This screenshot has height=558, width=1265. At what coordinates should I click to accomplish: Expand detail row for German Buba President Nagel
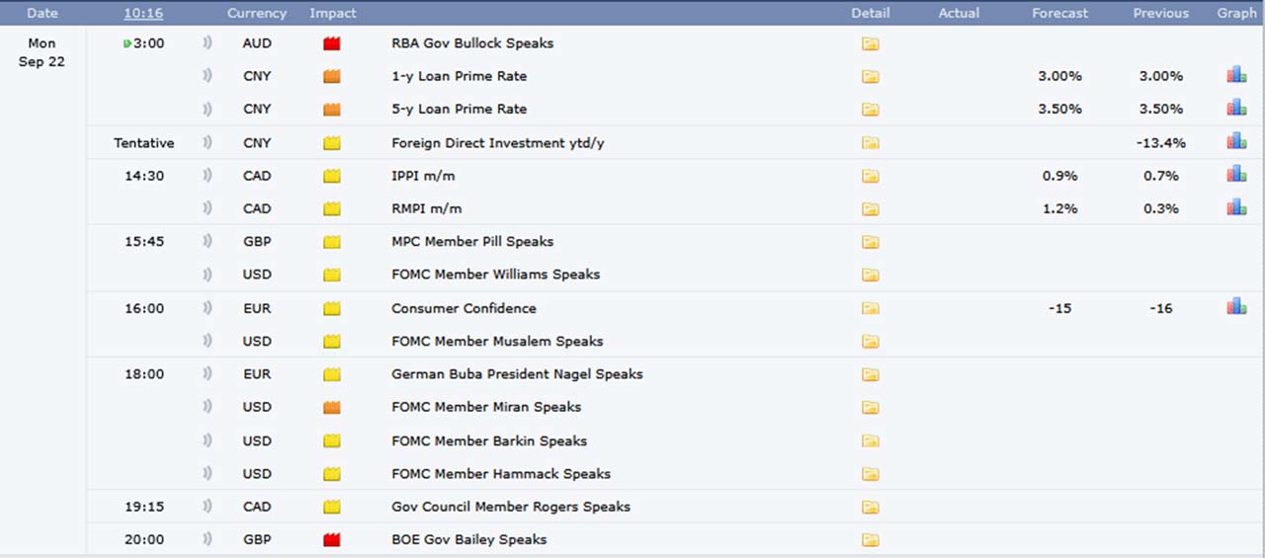870,374
